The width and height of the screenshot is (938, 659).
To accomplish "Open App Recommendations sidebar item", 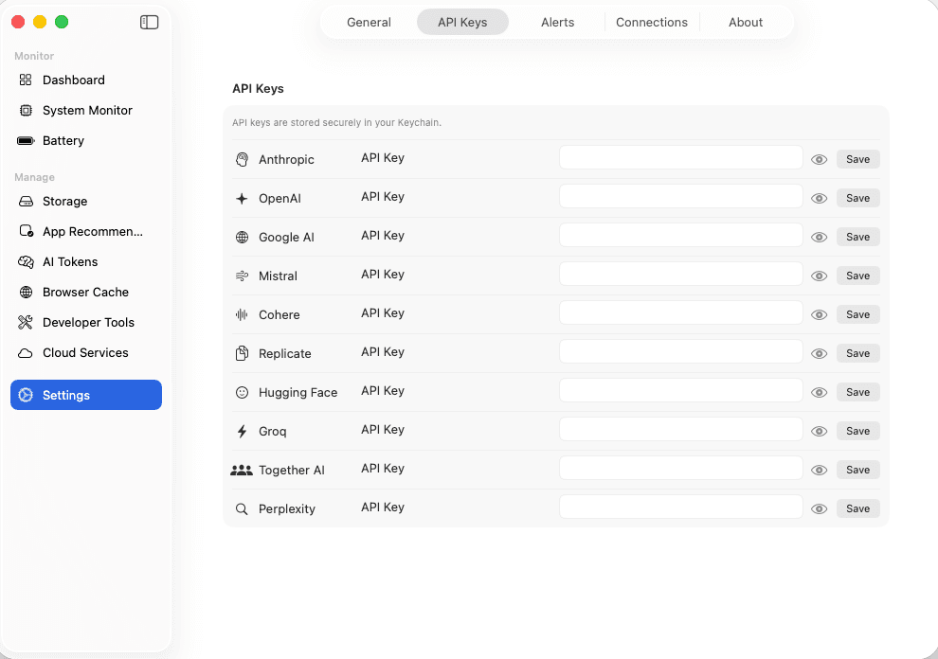I will [92, 232].
